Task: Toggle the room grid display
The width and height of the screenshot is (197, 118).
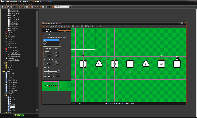Action: coord(86,26)
